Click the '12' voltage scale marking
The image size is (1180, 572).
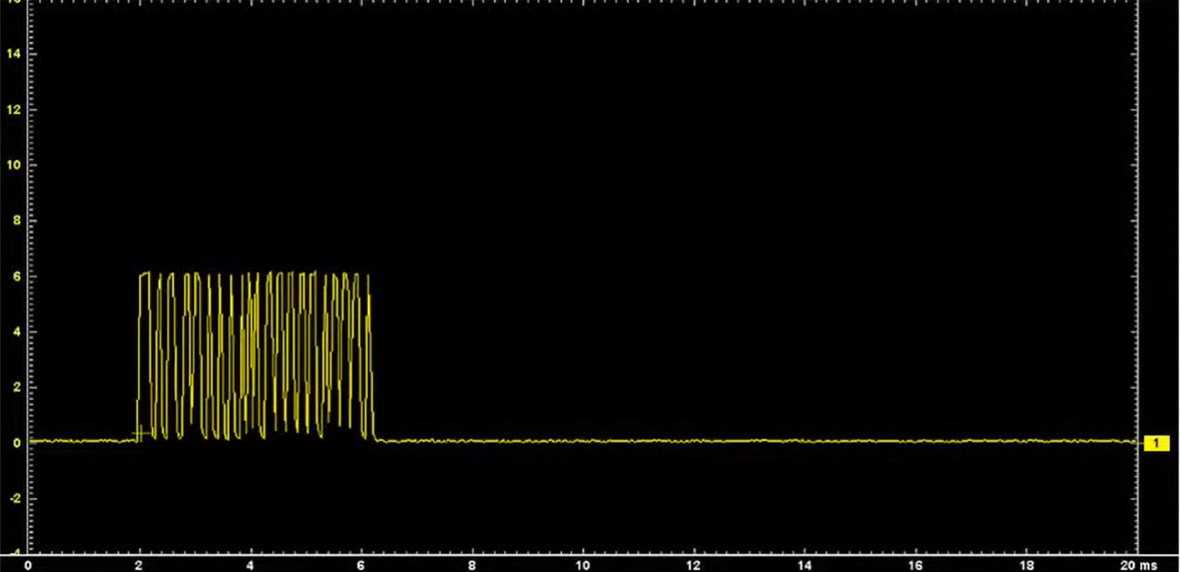pos(12,110)
